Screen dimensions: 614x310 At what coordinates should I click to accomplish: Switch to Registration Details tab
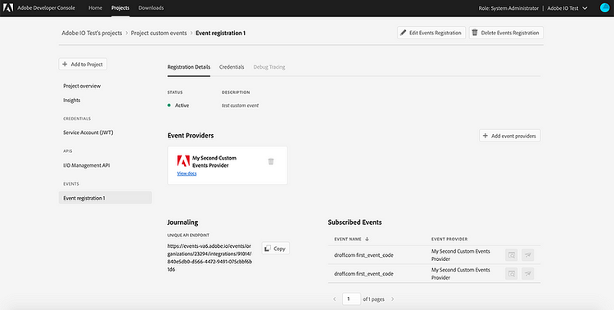tap(189, 67)
